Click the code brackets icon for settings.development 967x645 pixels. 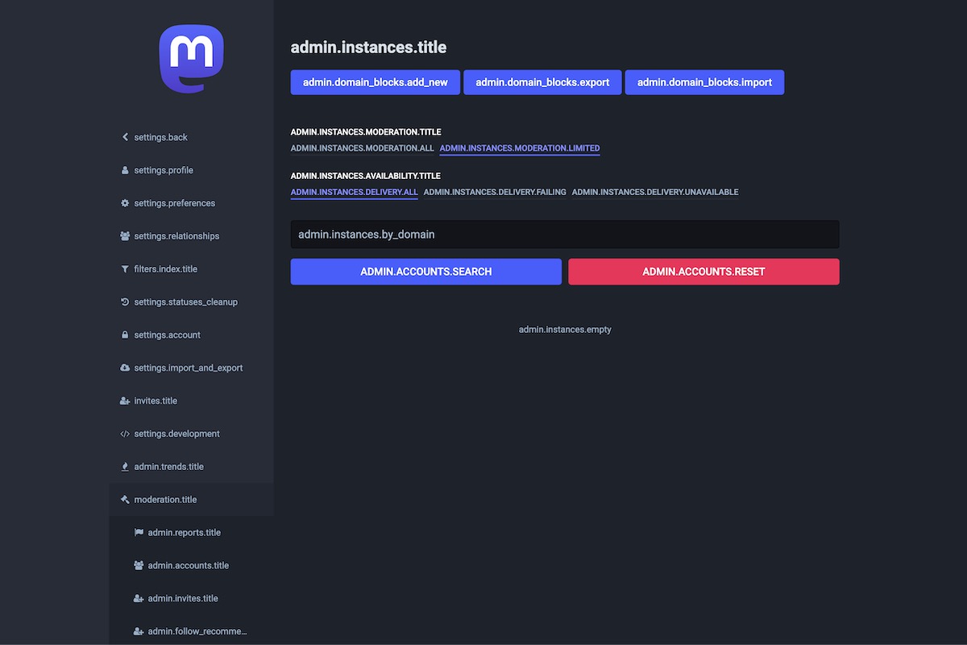(125, 434)
